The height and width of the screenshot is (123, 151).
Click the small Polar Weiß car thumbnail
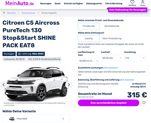(12, 119)
